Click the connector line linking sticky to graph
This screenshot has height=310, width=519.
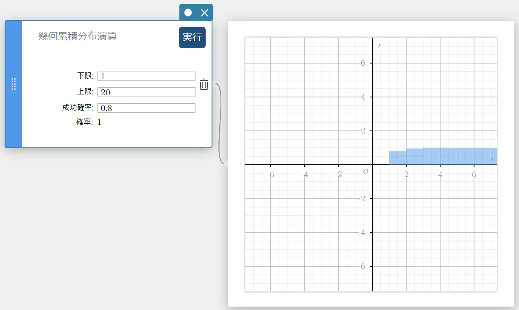point(220,123)
